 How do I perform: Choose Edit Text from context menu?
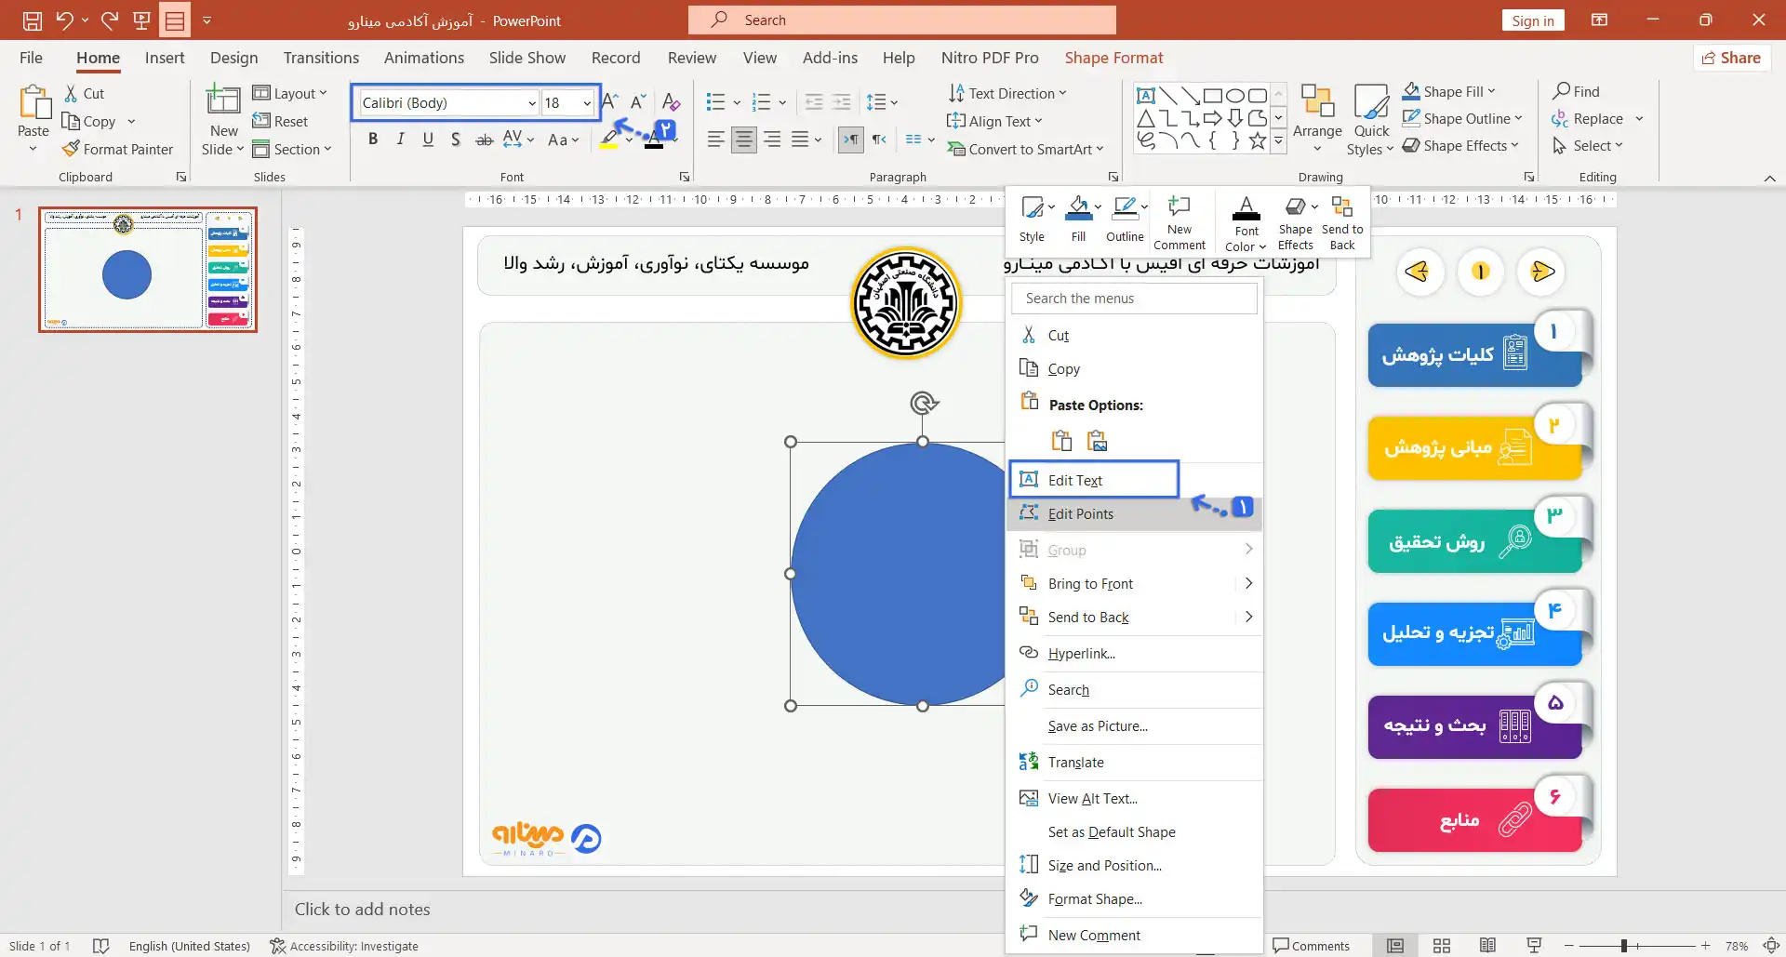click(x=1094, y=480)
